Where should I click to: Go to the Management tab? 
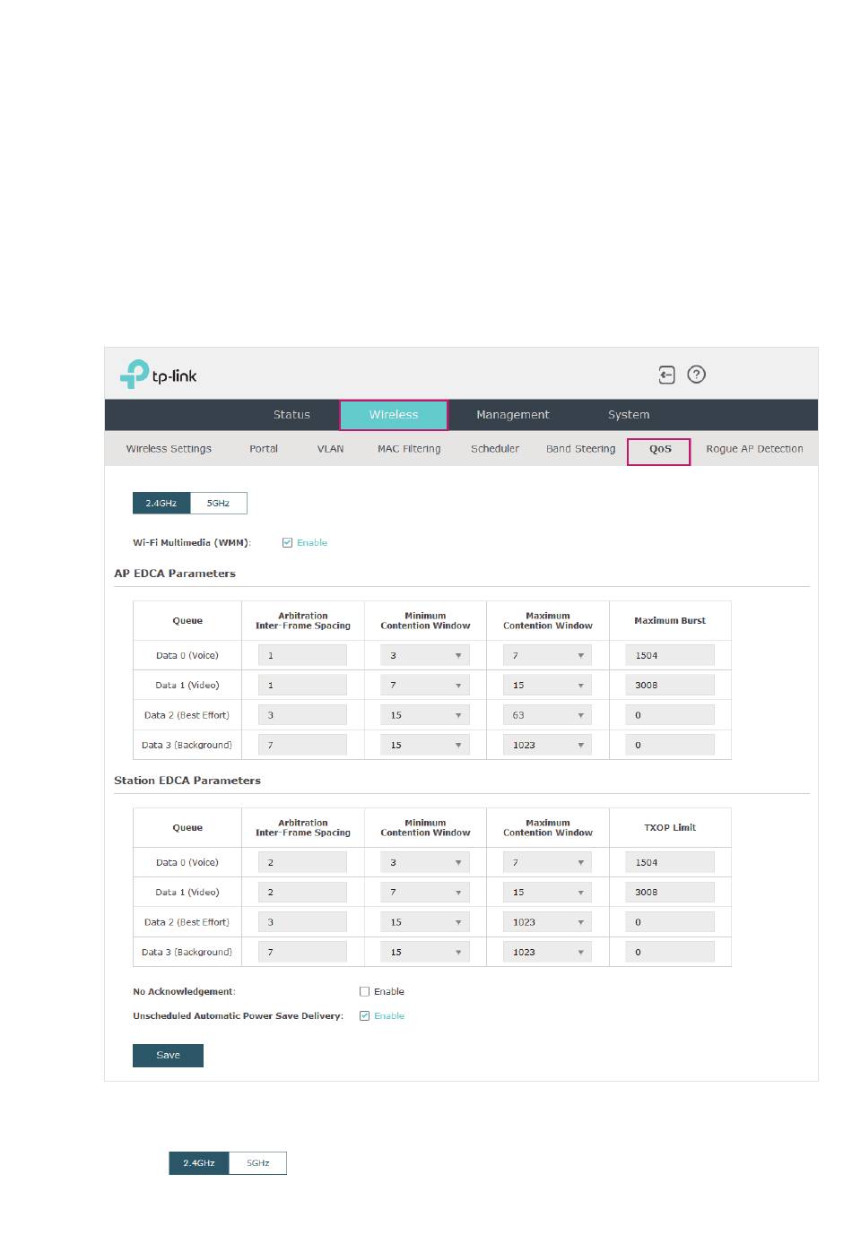click(x=513, y=415)
